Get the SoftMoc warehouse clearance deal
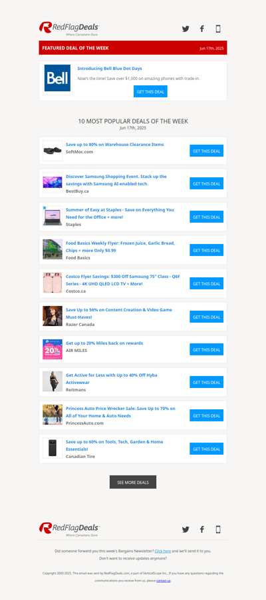 point(206,151)
